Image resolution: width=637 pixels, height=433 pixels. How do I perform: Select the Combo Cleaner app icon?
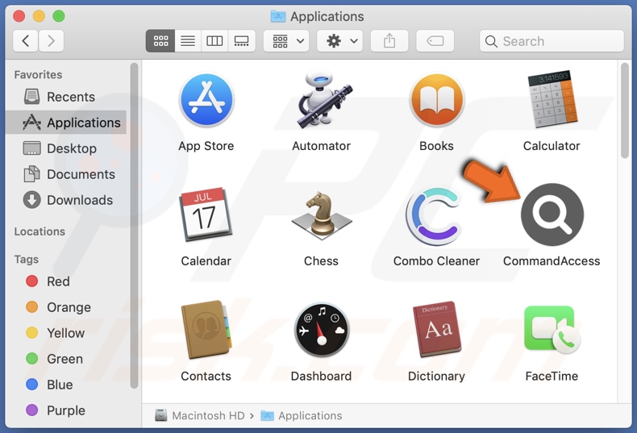pyautogui.click(x=435, y=215)
